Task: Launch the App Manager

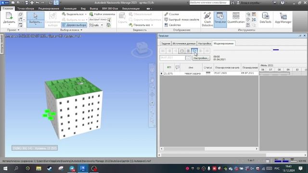Action: pyautogui.click(x=283, y=18)
